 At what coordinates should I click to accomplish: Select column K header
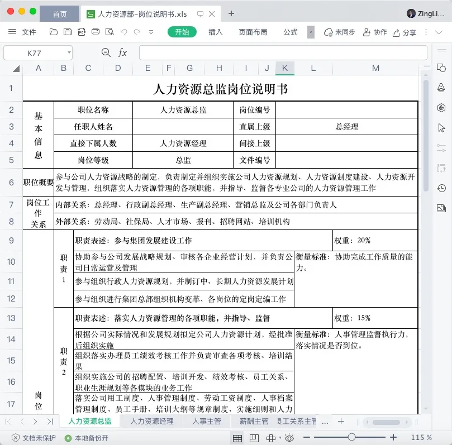tap(284, 68)
